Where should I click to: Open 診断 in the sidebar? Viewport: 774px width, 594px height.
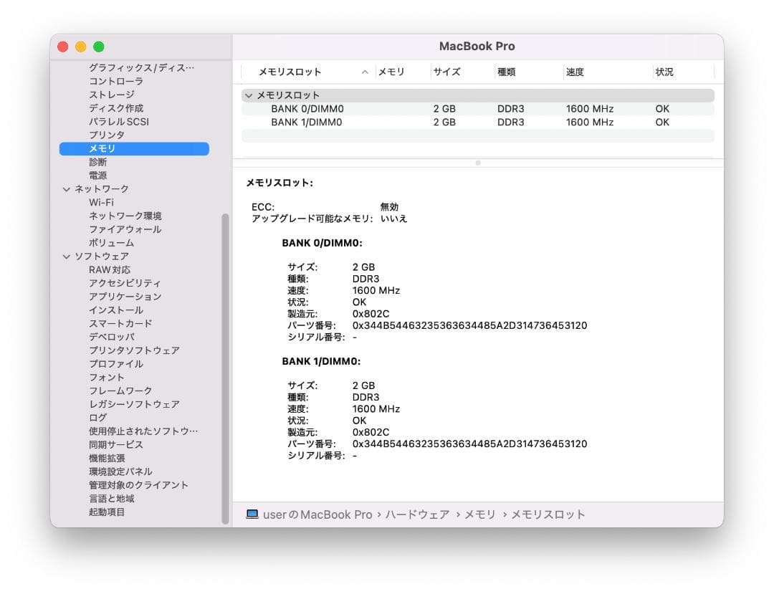97,162
